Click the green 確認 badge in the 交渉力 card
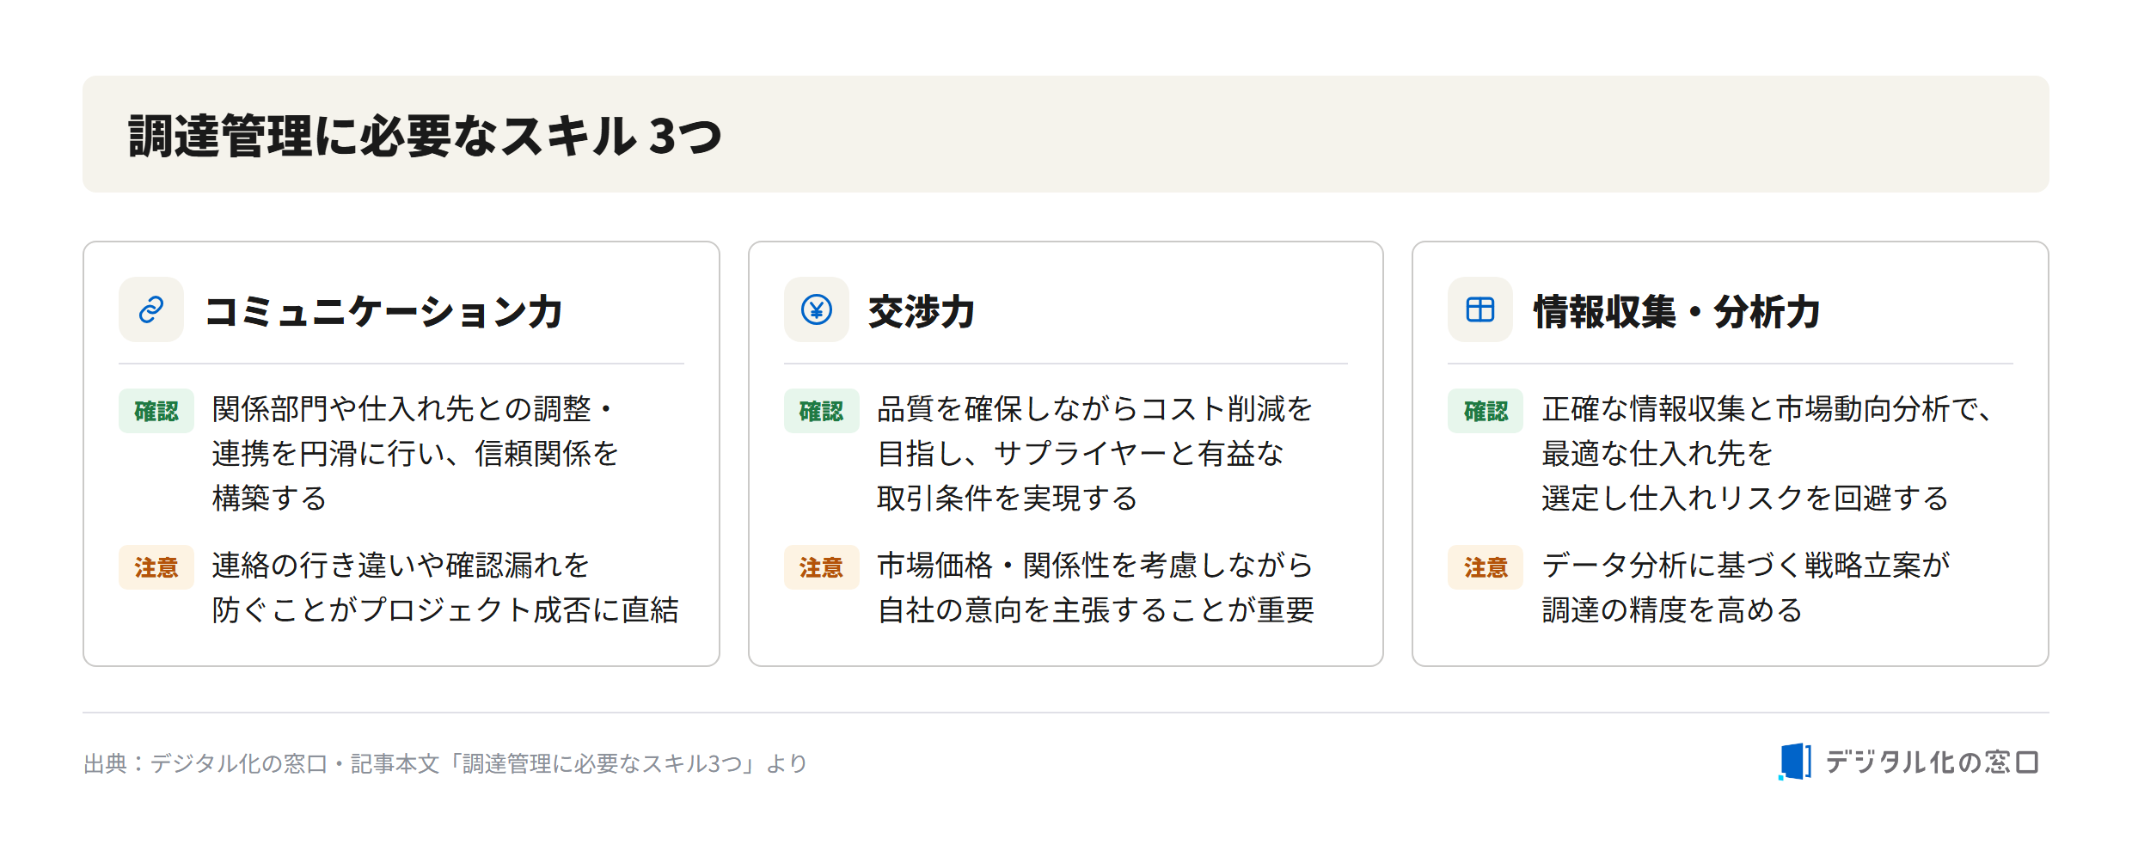2132x863 pixels. point(822,411)
